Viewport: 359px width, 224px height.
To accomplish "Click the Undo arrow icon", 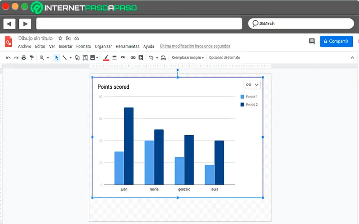I will coord(9,58).
